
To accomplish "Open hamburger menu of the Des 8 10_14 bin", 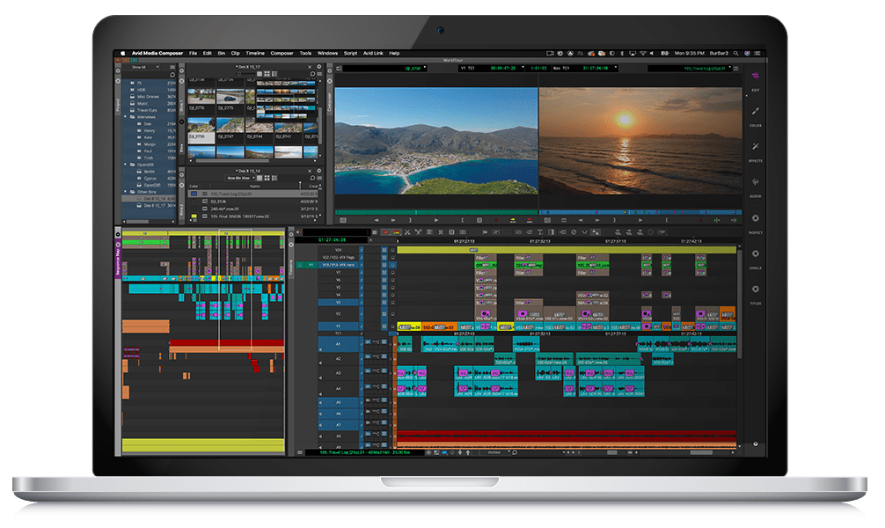I will click(x=318, y=178).
